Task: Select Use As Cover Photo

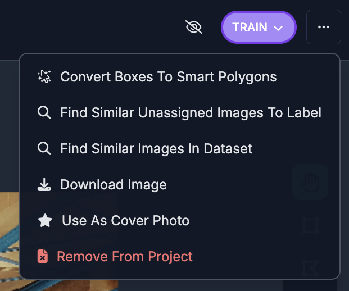Action: 125,221
